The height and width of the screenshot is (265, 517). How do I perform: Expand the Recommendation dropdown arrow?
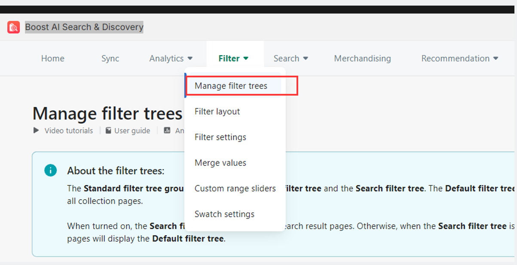coord(496,59)
